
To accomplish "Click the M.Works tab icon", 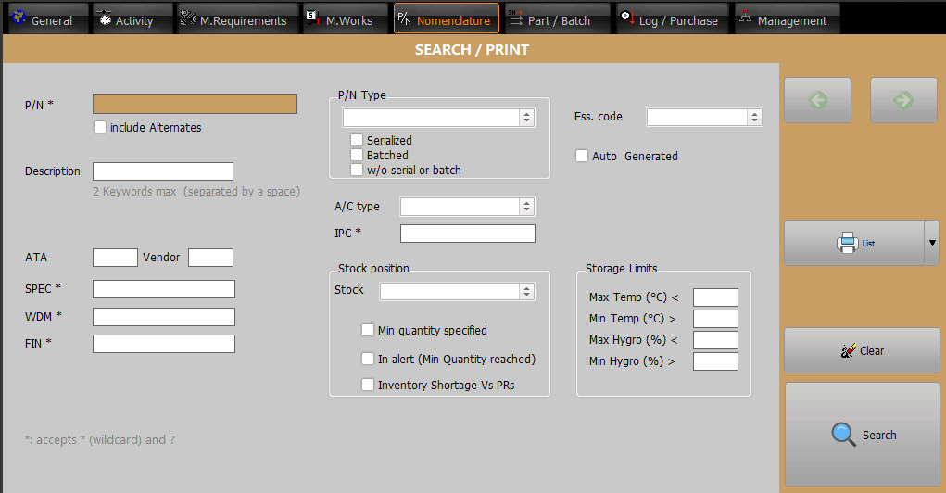I will (313, 19).
